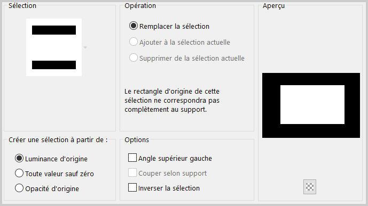
Task: Toggle the checkerboard transparency preview icon
Action: [x=310, y=187]
